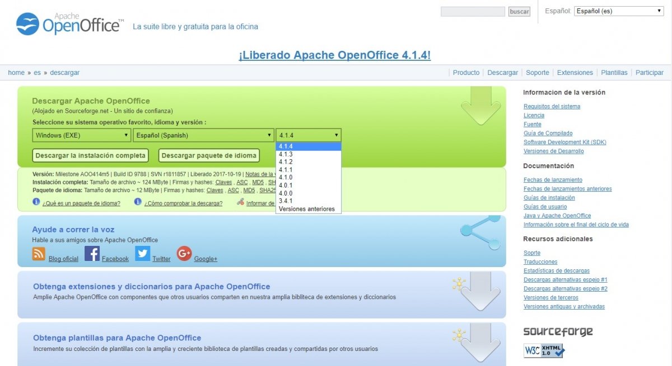
Task: Click ¿Qué es un paquete de idioma? link
Action: [x=81, y=203]
